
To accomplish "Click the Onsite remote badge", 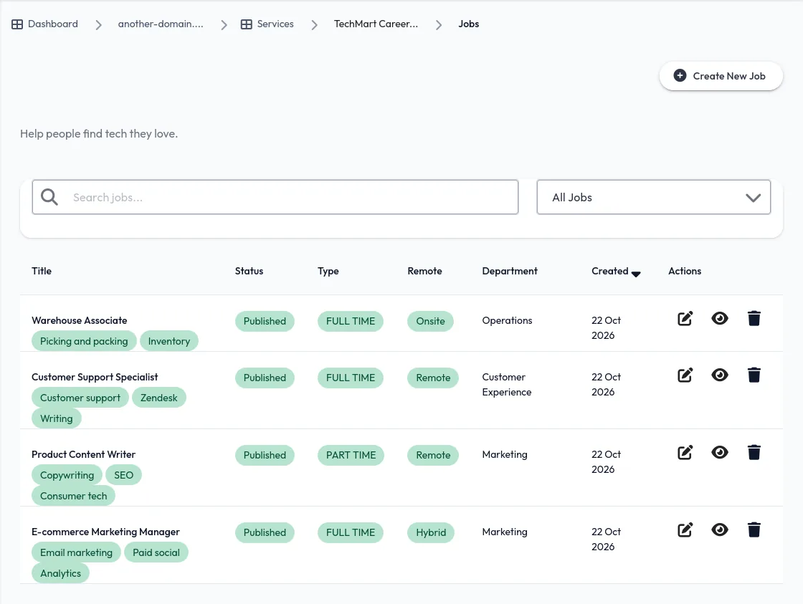I will pos(430,321).
